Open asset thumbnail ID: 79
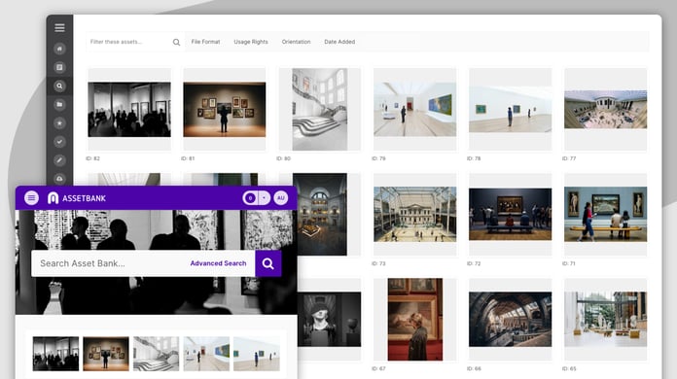 tap(415, 110)
